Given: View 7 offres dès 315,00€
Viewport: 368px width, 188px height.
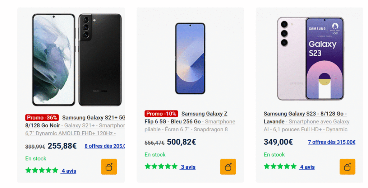Looking at the screenshot, I should point(331,142).
